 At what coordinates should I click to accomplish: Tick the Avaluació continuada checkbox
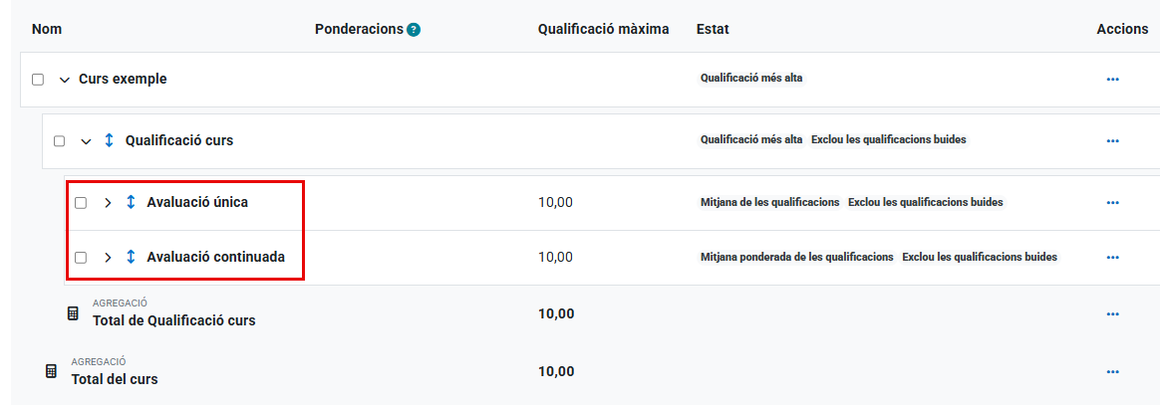coord(81,258)
